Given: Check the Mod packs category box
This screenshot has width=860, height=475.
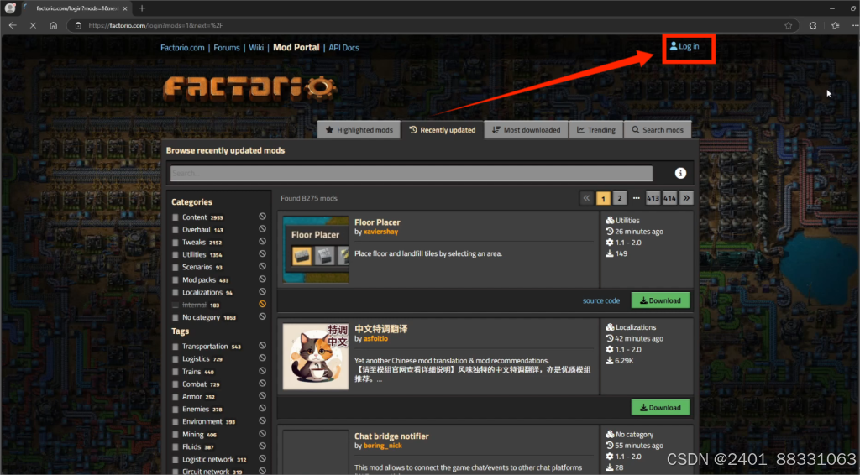Looking at the screenshot, I should pos(176,280).
